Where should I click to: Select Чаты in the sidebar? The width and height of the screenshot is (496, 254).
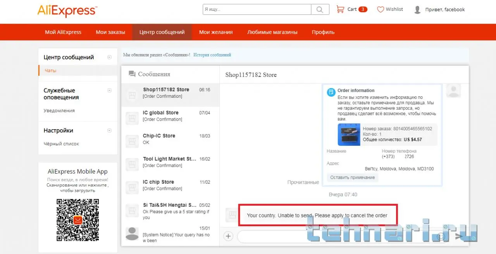point(50,71)
